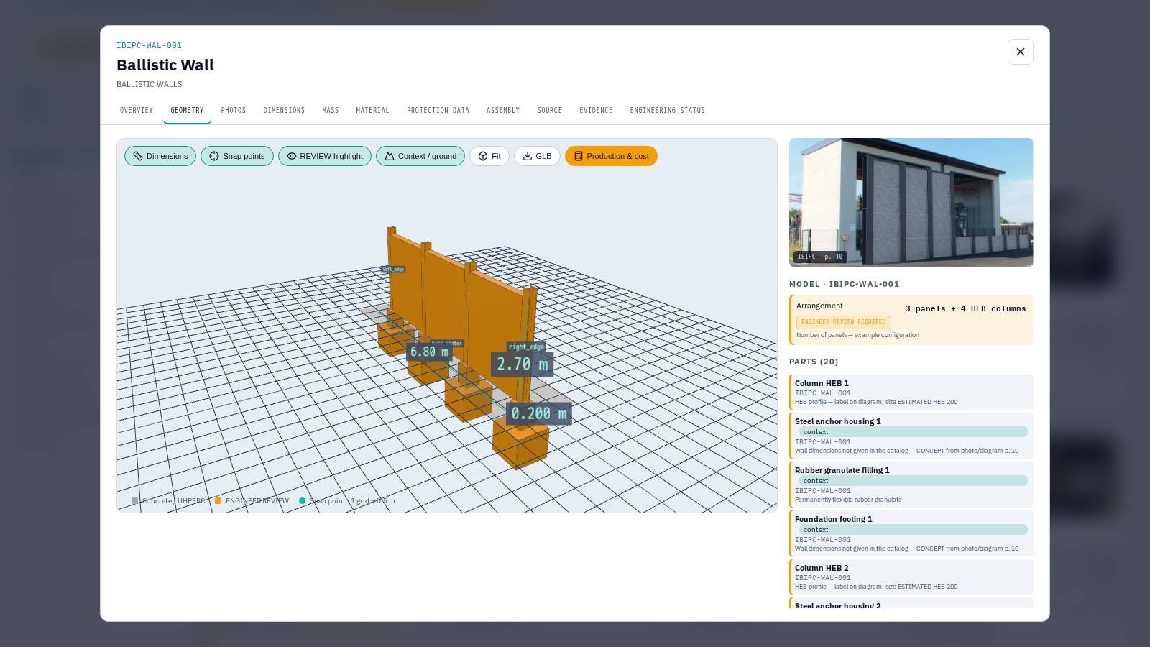Download the GLB model file
The height and width of the screenshot is (647, 1150).
tap(537, 156)
